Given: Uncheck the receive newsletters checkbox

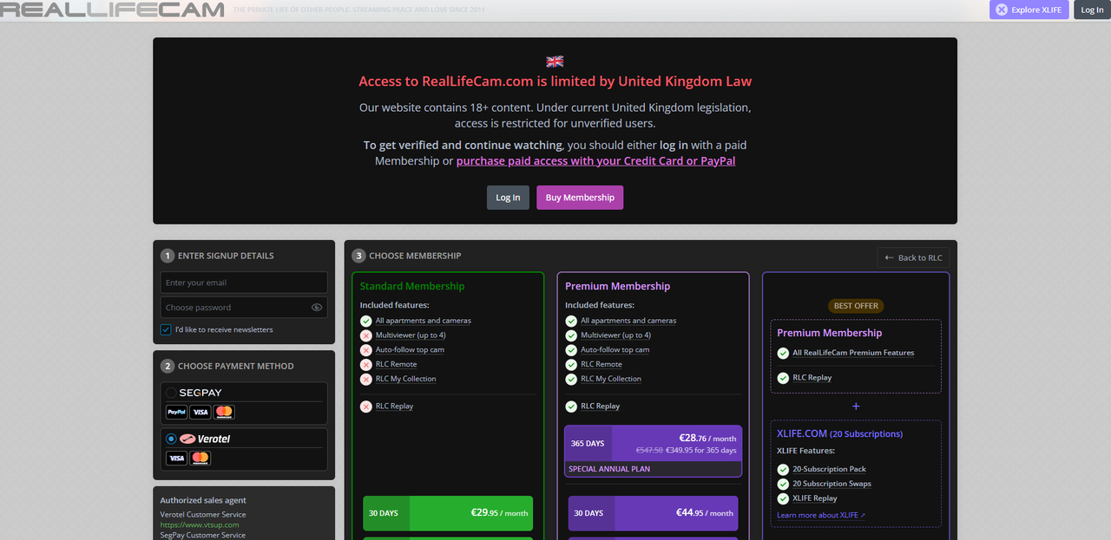Looking at the screenshot, I should (166, 329).
